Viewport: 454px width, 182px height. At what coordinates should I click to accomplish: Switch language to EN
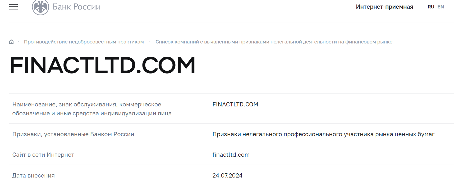[441, 7]
